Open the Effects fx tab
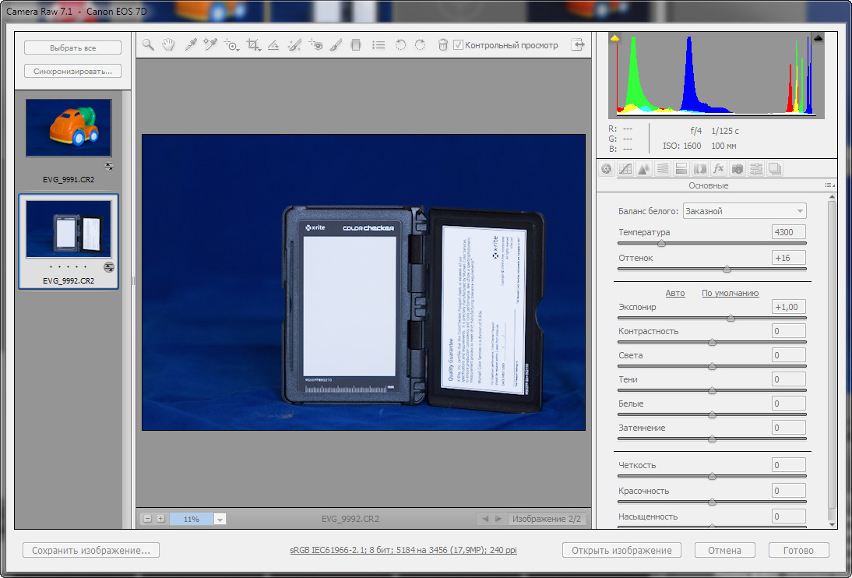The width and height of the screenshot is (852, 578). 718,169
